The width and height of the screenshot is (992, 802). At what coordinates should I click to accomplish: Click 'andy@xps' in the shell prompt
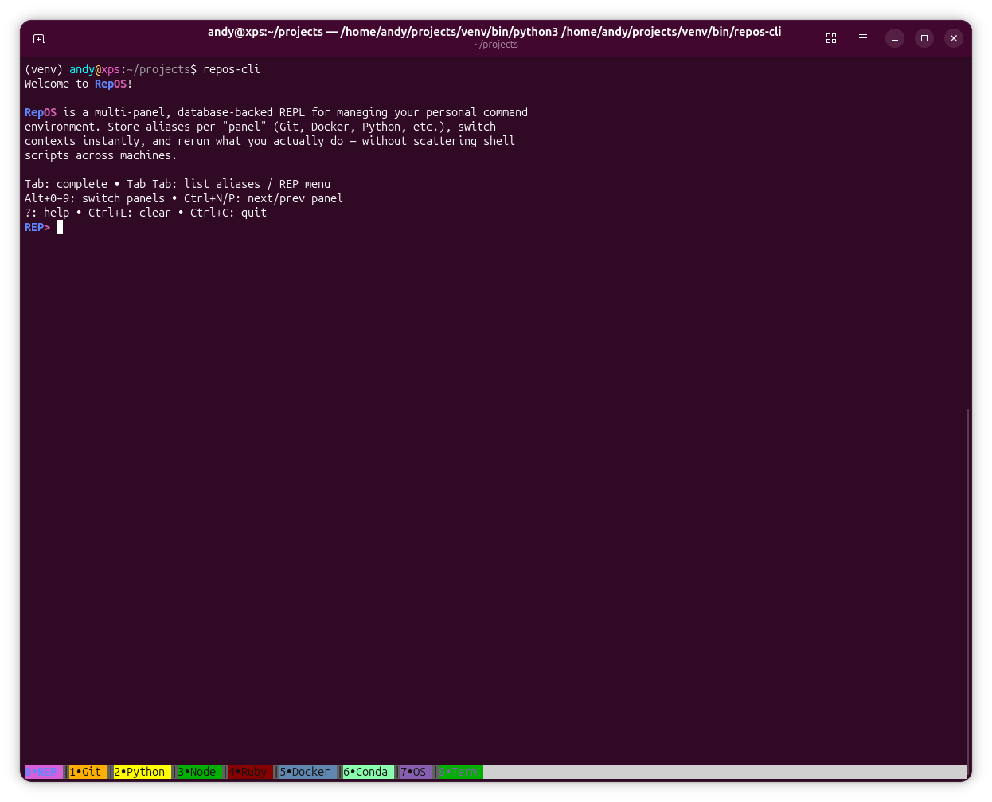pos(95,69)
